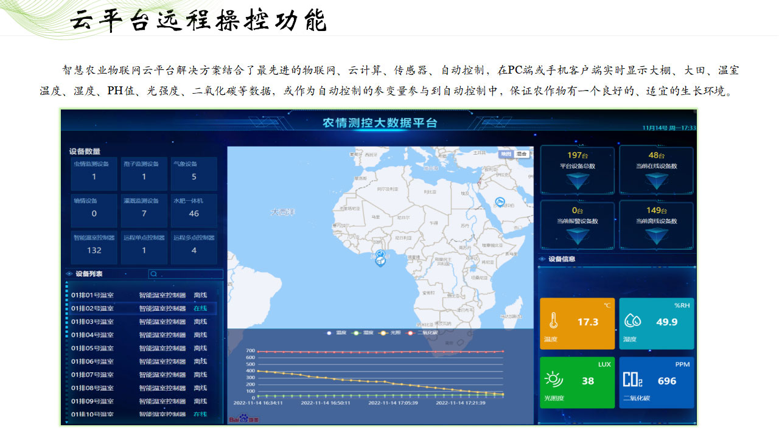Toggle the 二氧化碳 series in the chart legend

[423, 333]
